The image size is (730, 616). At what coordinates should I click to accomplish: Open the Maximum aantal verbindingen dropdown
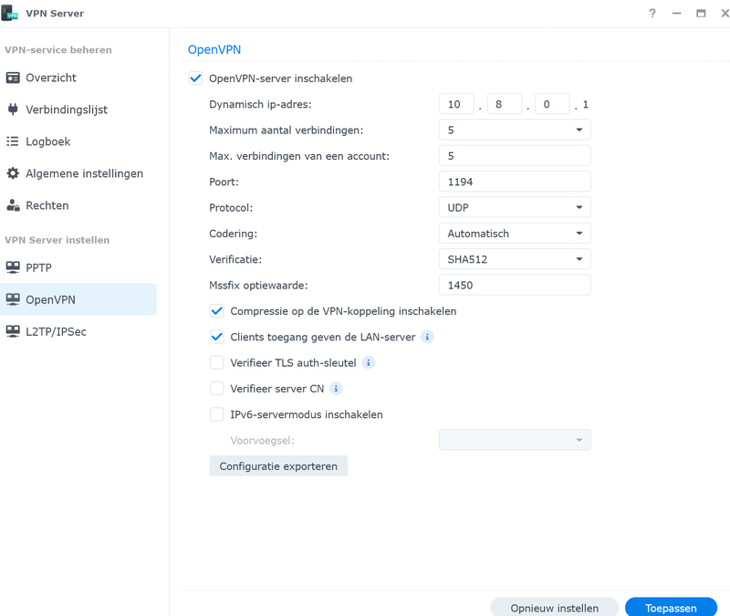(x=515, y=131)
